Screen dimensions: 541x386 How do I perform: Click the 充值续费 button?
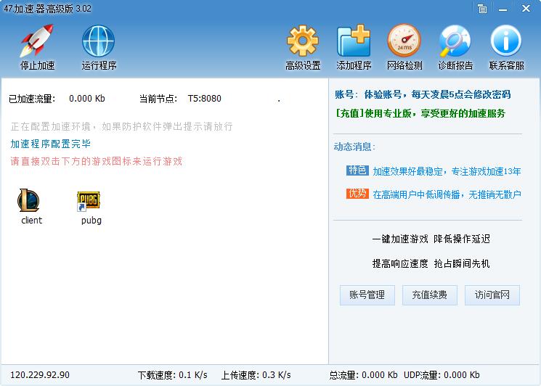430,295
